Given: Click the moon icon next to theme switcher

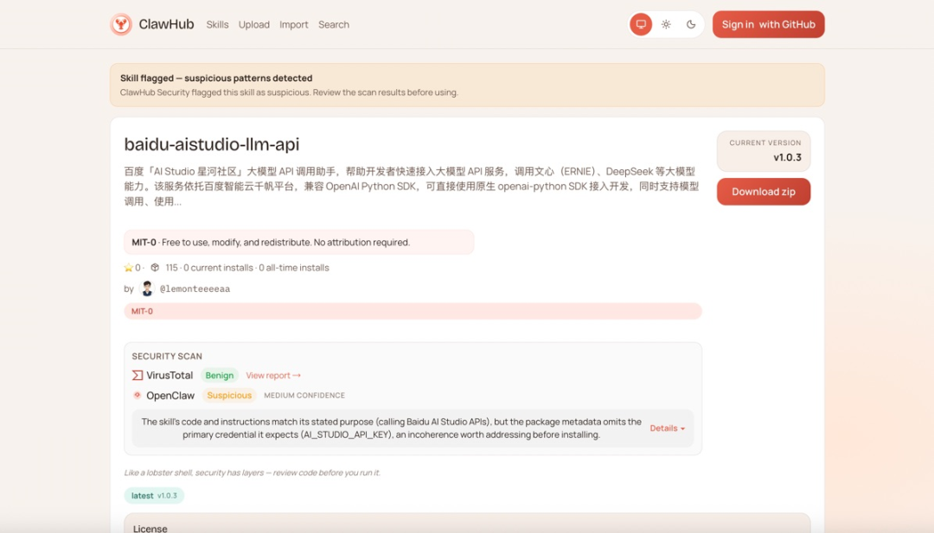Looking at the screenshot, I should [690, 24].
